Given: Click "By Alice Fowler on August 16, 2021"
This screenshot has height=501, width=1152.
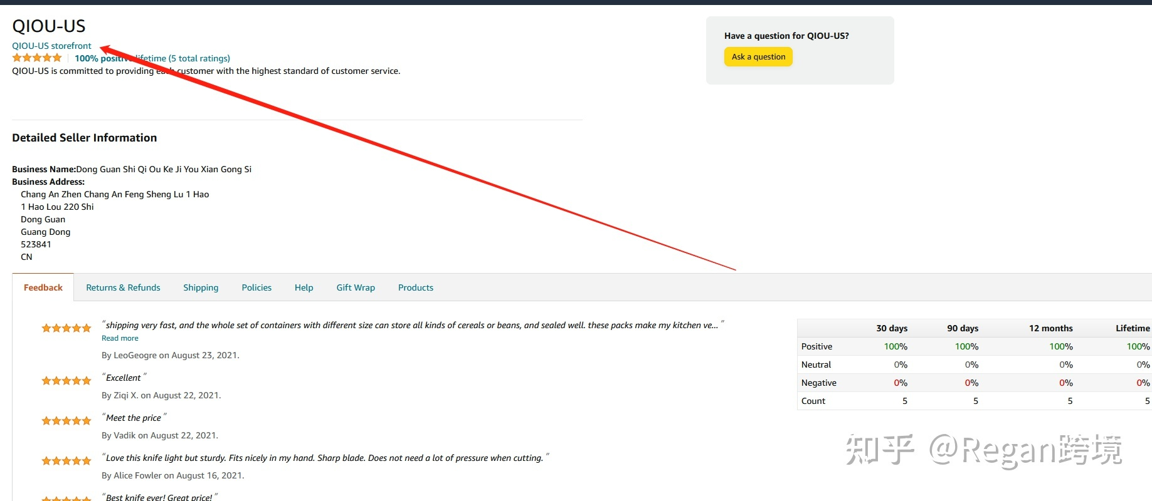Looking at the screenshot, I should (173, 475).
